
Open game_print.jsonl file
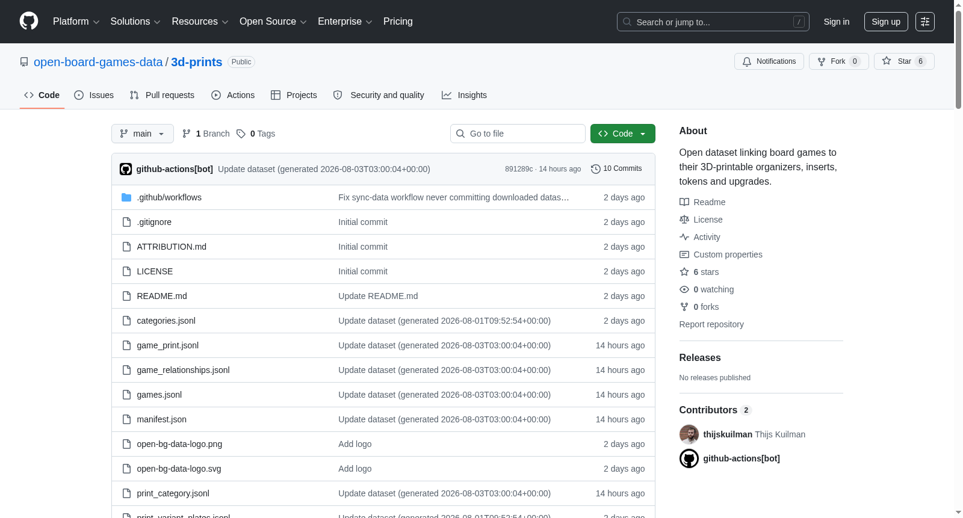(168, 345)
